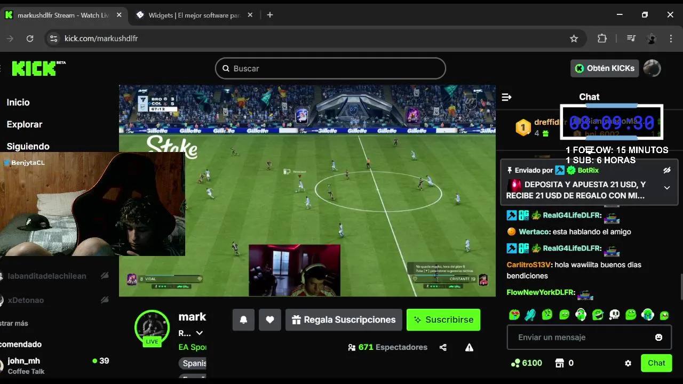Open Siguiendo in sidebar

tap(28, 146)
